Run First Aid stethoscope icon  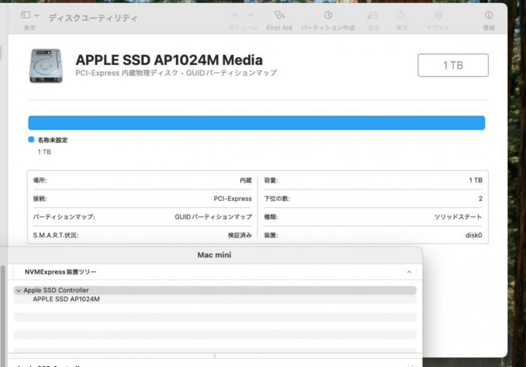coord(279,15)
